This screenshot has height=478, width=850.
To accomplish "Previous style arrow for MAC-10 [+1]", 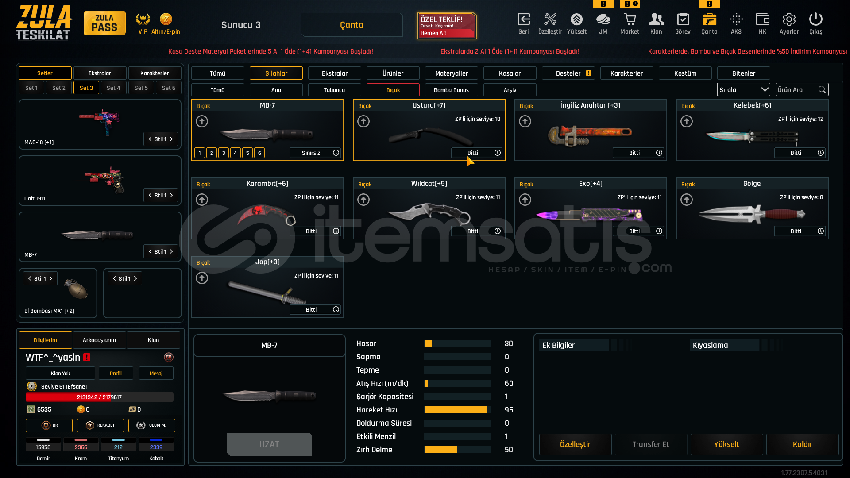I will tap(150, 139).
